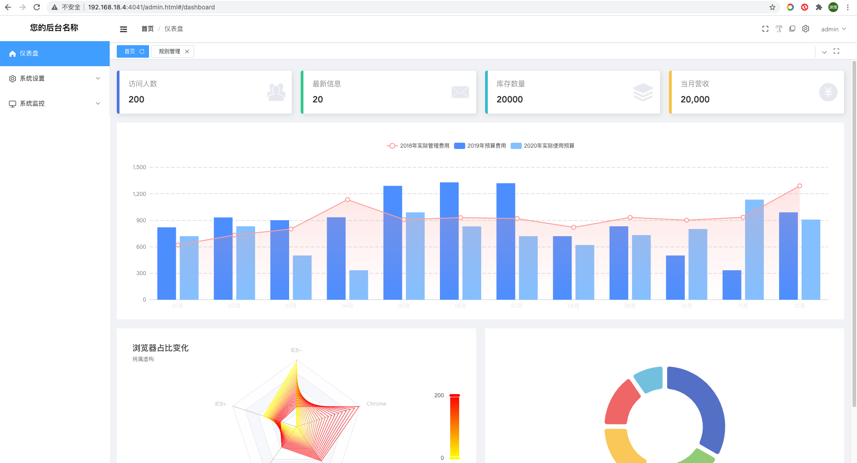Click the 您的后台名称 logo title
857x463 pixels.
54,28
